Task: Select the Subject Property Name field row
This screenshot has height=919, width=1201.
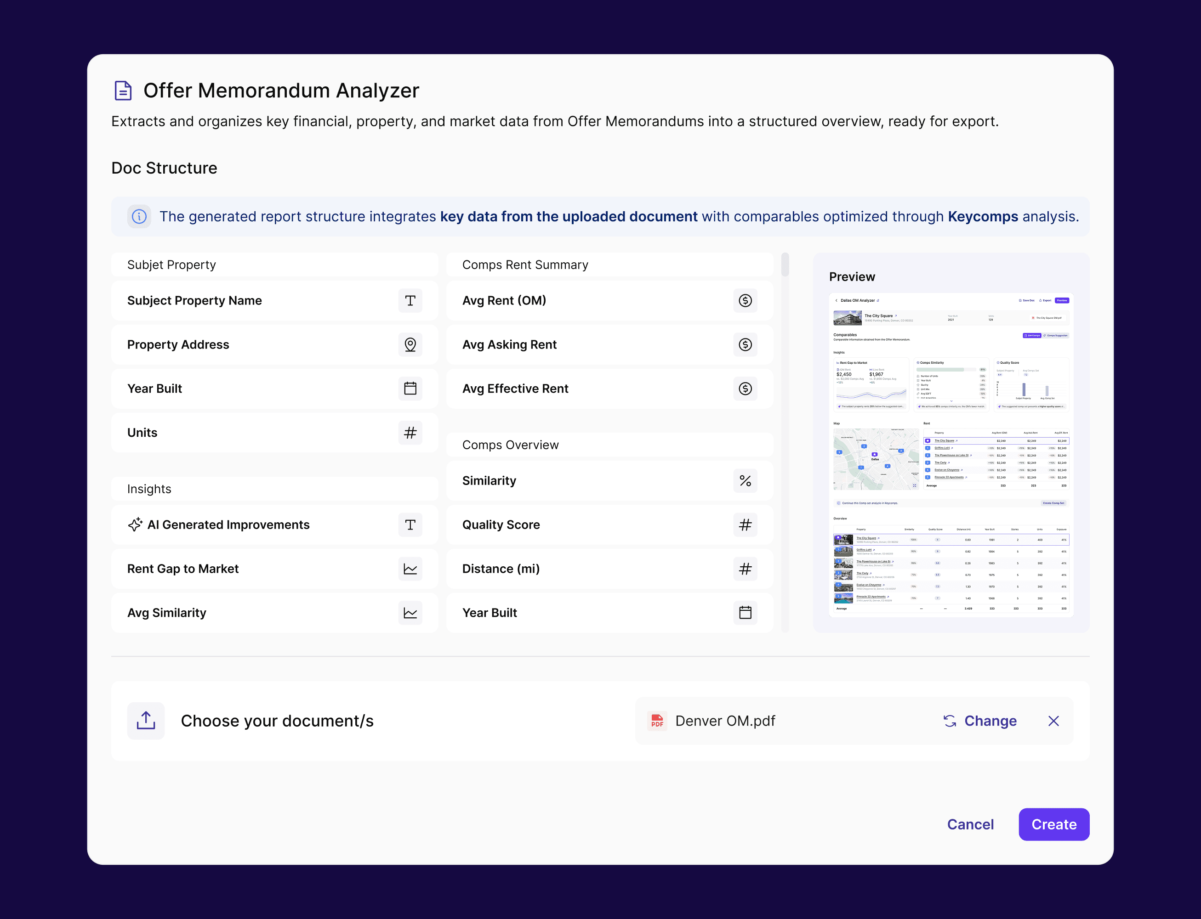Action: tap(275, 300)
